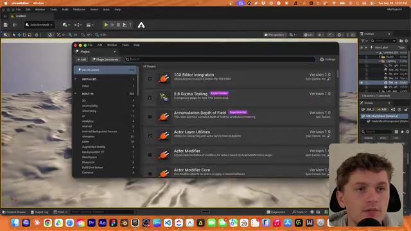411x231 pixels.
Task: Expand the HLOD folder in Outliner
Action: coord(380,57)
